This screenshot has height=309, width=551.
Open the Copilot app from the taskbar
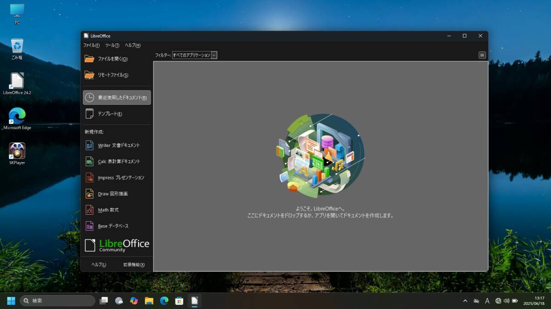(x=134, y=301)
